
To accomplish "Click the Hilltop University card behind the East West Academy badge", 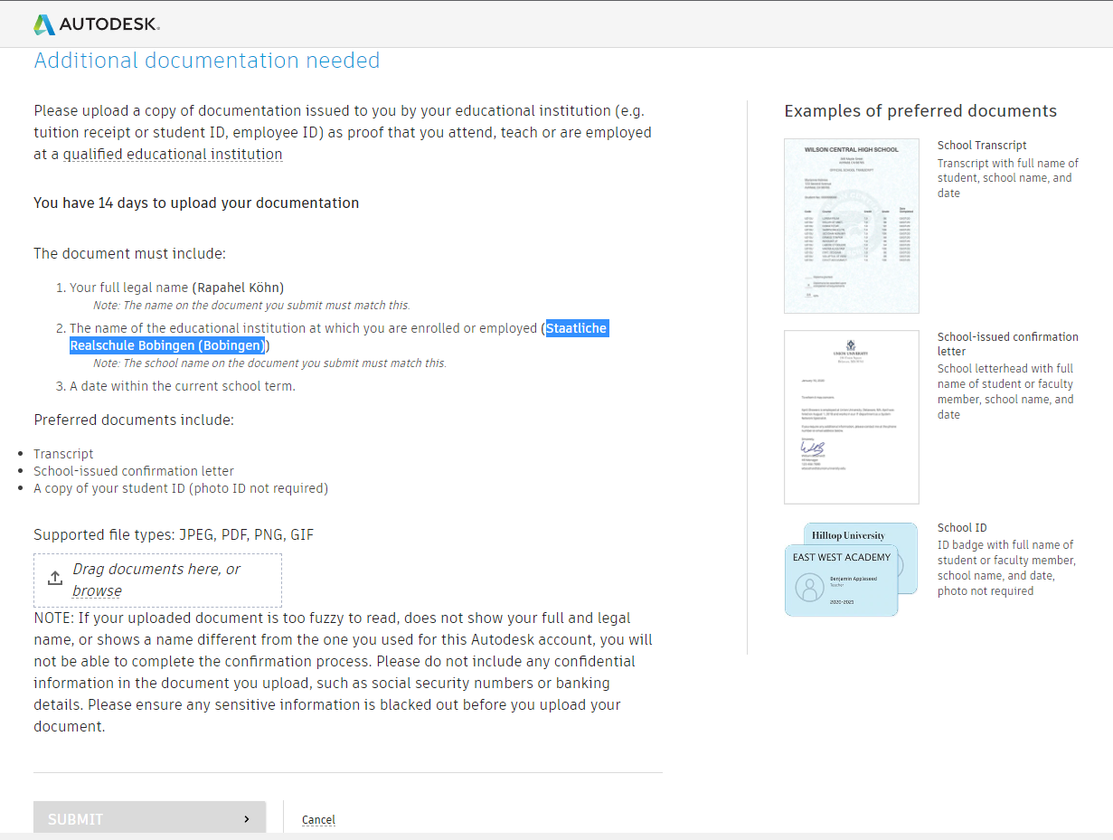I will click(x=847, y=535).
